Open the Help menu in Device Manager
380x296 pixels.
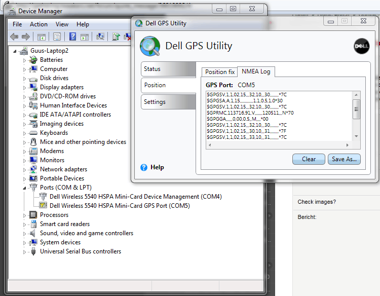83,24
